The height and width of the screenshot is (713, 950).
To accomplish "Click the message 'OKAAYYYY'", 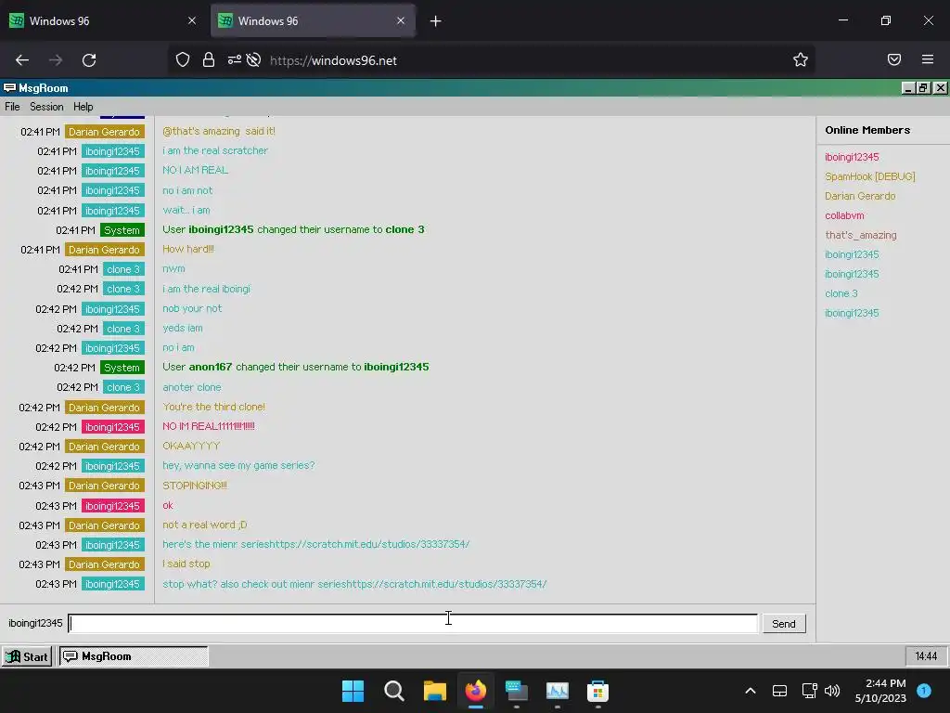I will tap(191, 447).
